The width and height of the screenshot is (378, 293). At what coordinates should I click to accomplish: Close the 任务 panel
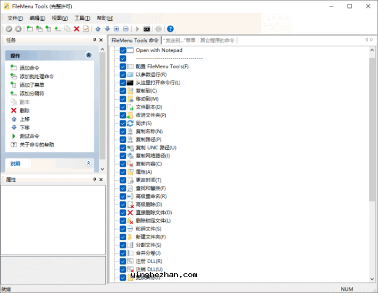coord(101,40)
